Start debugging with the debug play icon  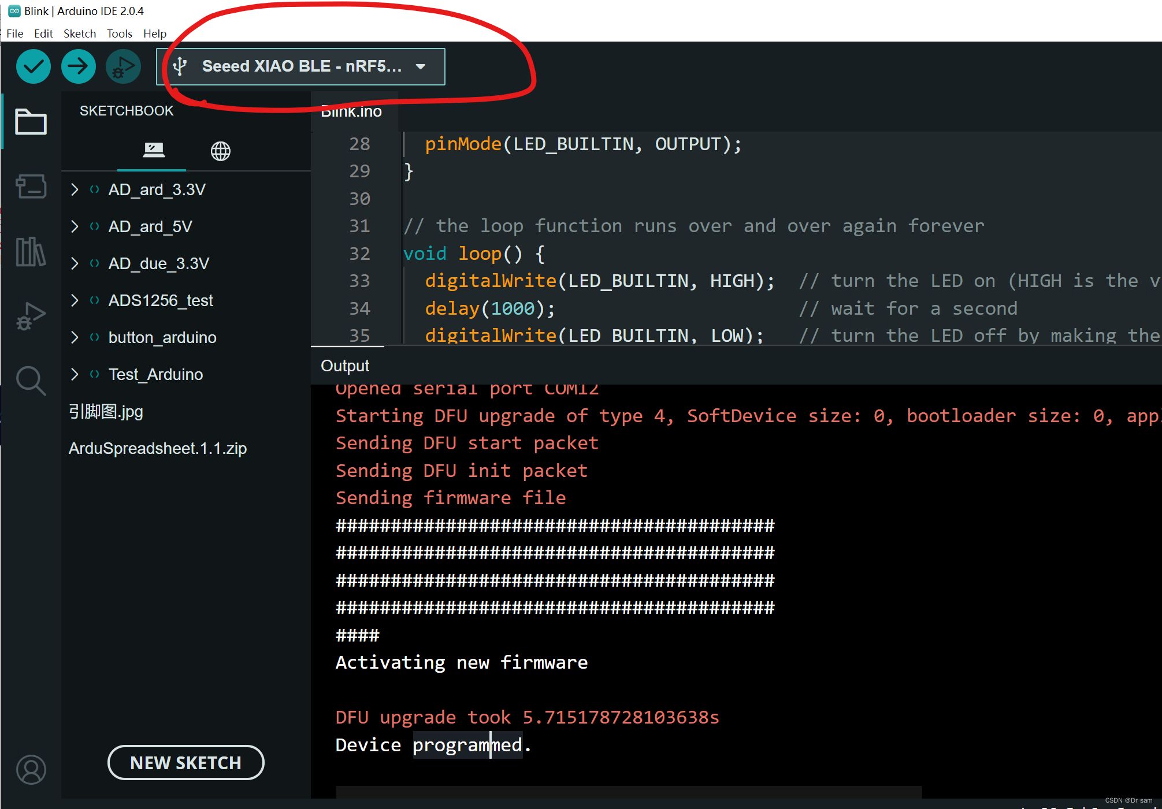[123, 66]
